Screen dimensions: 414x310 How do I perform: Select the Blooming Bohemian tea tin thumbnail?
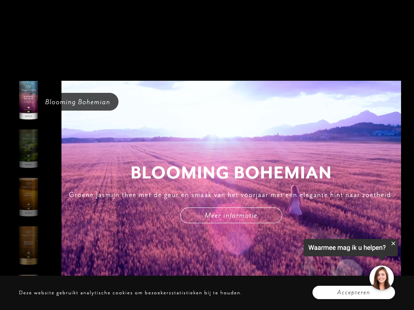tap(29, 100)
